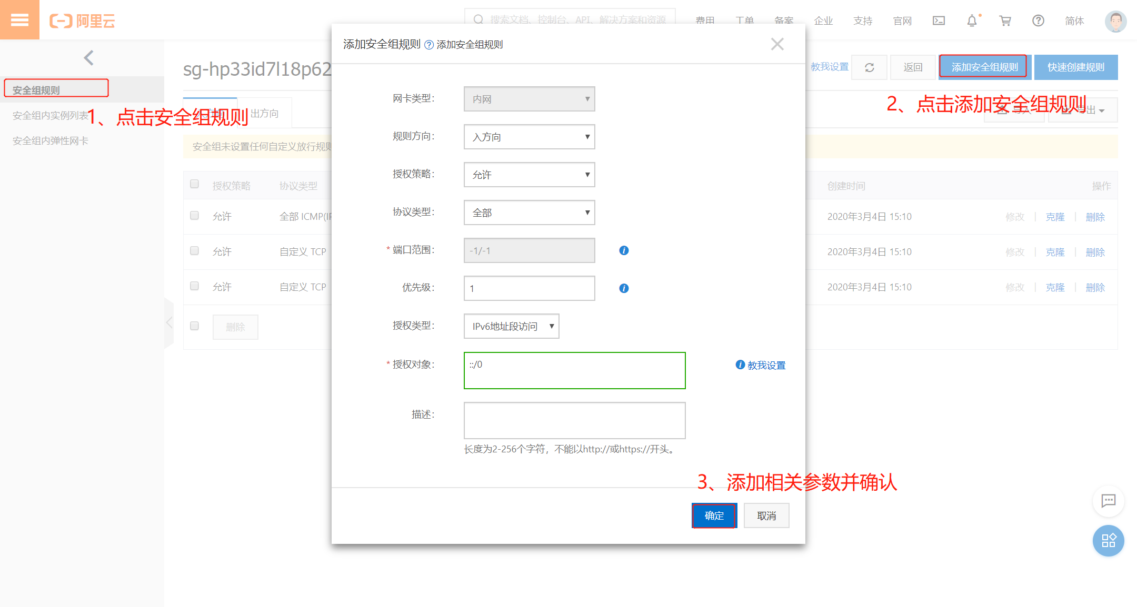Open the hamburger navigation menu

[19, 19]
